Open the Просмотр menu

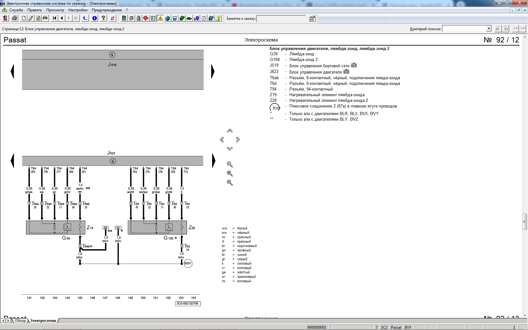[55, 10]
